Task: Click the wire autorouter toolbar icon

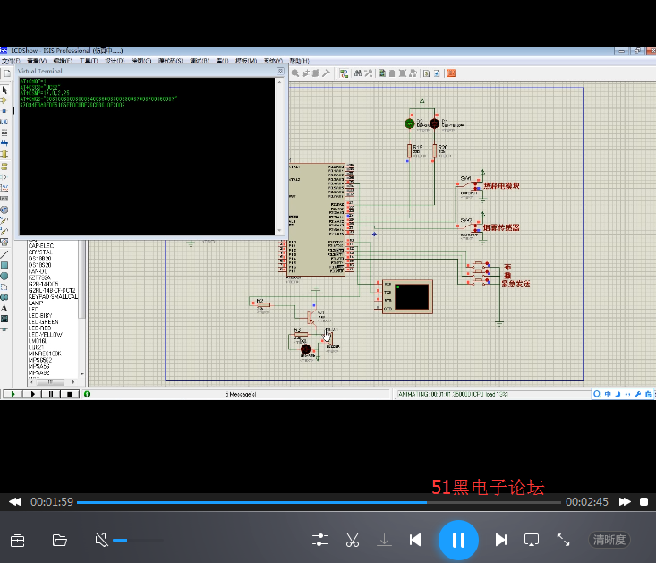Action: 344,73
